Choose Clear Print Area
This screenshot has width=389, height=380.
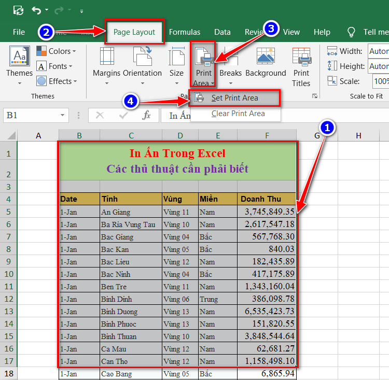[238, 114]
